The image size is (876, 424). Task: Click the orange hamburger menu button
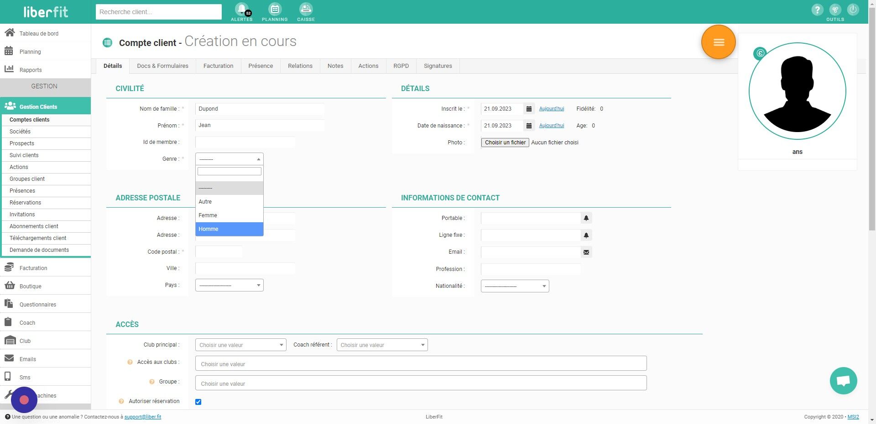coord(719,42)
